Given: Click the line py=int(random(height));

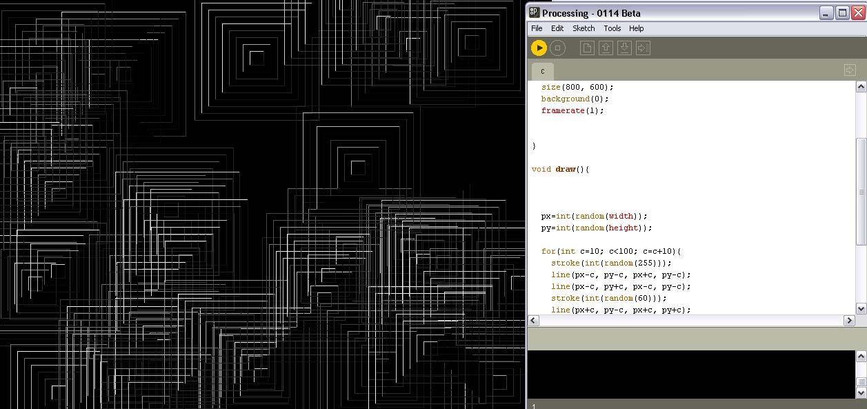Looking at the screenshot, I should pyautogui.click(x=597, y=228).
